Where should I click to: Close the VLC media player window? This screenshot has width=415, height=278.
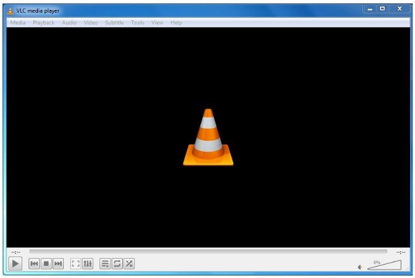click(400, 9)
